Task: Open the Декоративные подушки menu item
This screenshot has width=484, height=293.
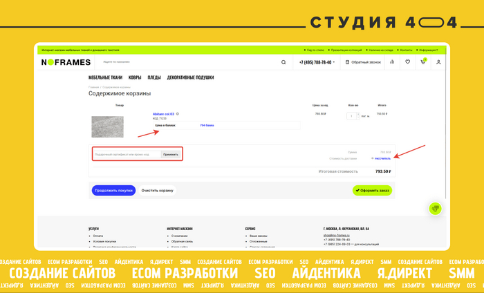Action: (190, 77)
